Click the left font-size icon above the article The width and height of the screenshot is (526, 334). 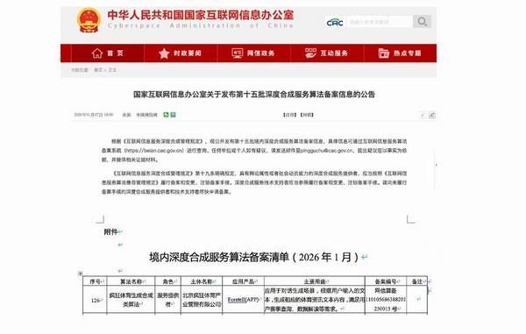click(423, 116)
